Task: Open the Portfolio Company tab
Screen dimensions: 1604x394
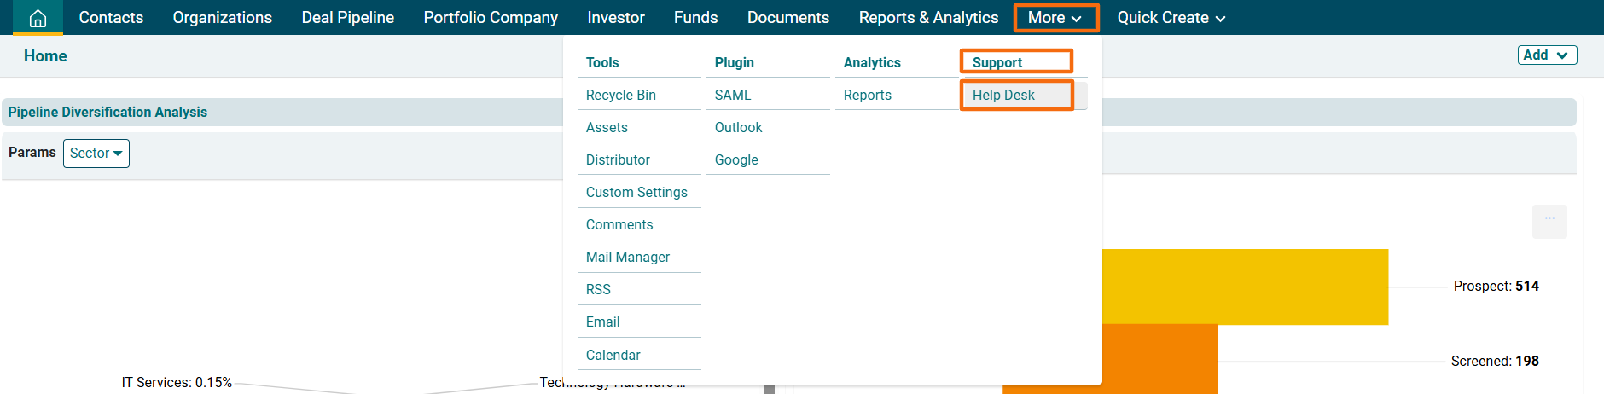Action: [x=491, y=18]
